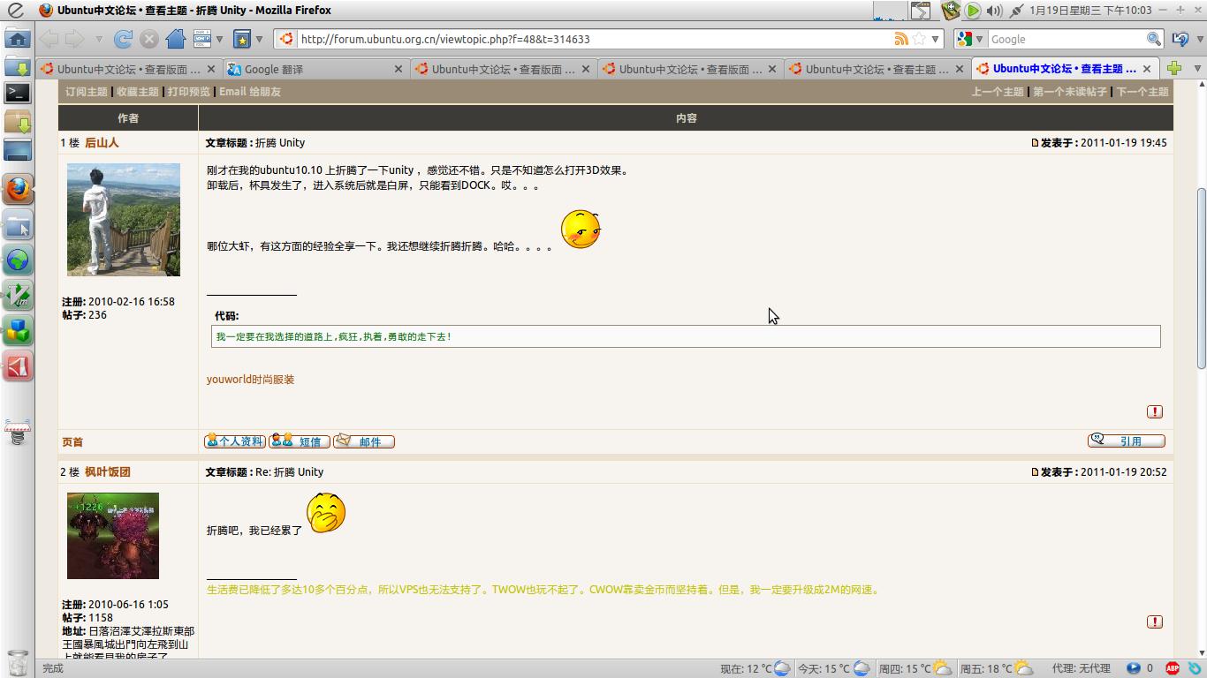Click the download status toolbar icon
This screenshot has height=678, width=1207.
coord(201,39)
